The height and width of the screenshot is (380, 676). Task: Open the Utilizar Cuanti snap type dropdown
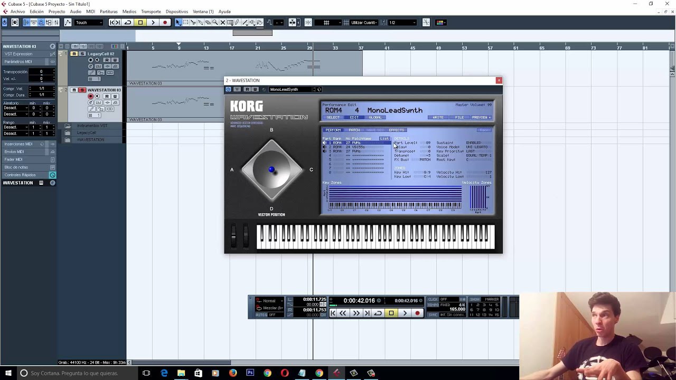click(364, 22)
